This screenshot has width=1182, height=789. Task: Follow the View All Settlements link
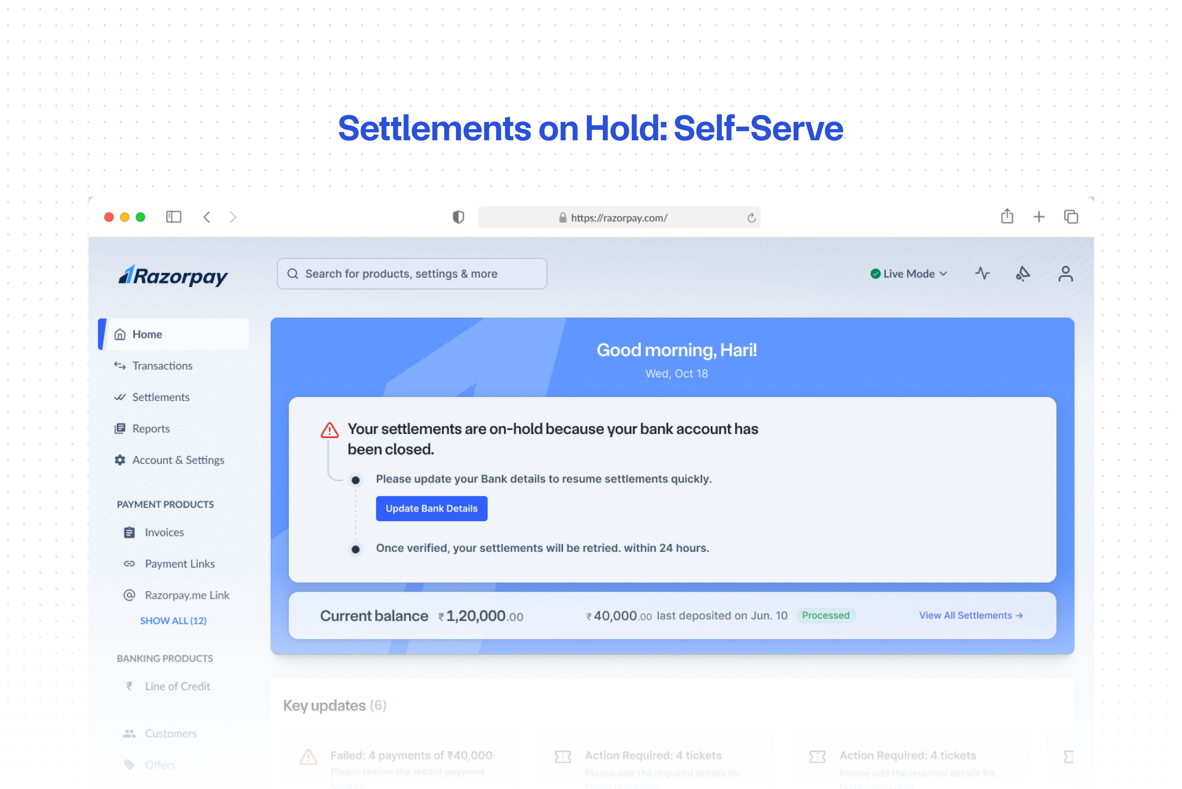pyautogui.click(x=971, y=615)
